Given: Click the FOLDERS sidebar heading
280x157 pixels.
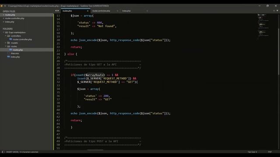Looking at the screenshot, I should [x=8, y=29].
